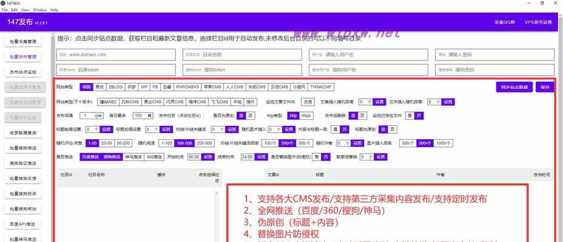Select PHPCMSV9 website type
The image size is (563, 242).
[187, 87]
